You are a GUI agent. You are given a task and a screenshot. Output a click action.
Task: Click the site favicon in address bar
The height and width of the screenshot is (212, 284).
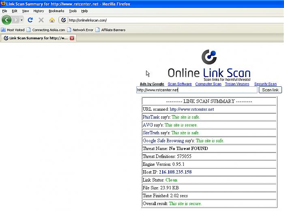click(64, 20)
